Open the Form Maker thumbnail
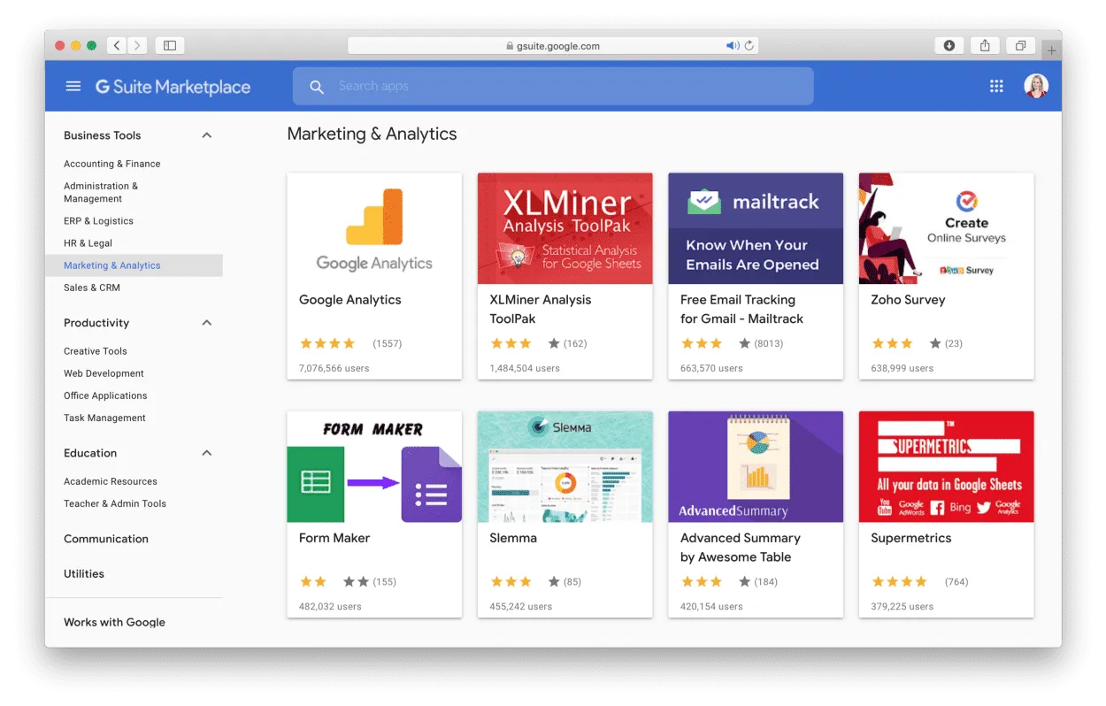The width and height of the screenshot is (1106, 706). tap(374, 466)
